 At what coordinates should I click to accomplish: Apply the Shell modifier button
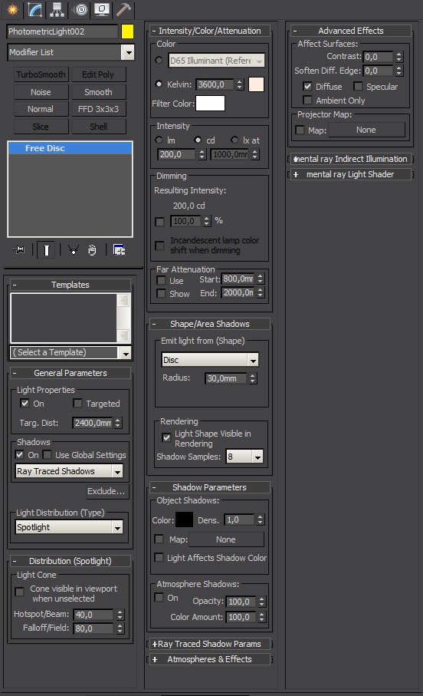(x=98, y=127)
